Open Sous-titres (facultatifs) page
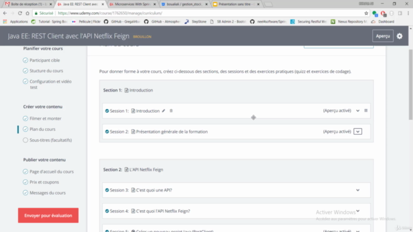The height and width of the screenshot is (232, 413). [50, 140]
